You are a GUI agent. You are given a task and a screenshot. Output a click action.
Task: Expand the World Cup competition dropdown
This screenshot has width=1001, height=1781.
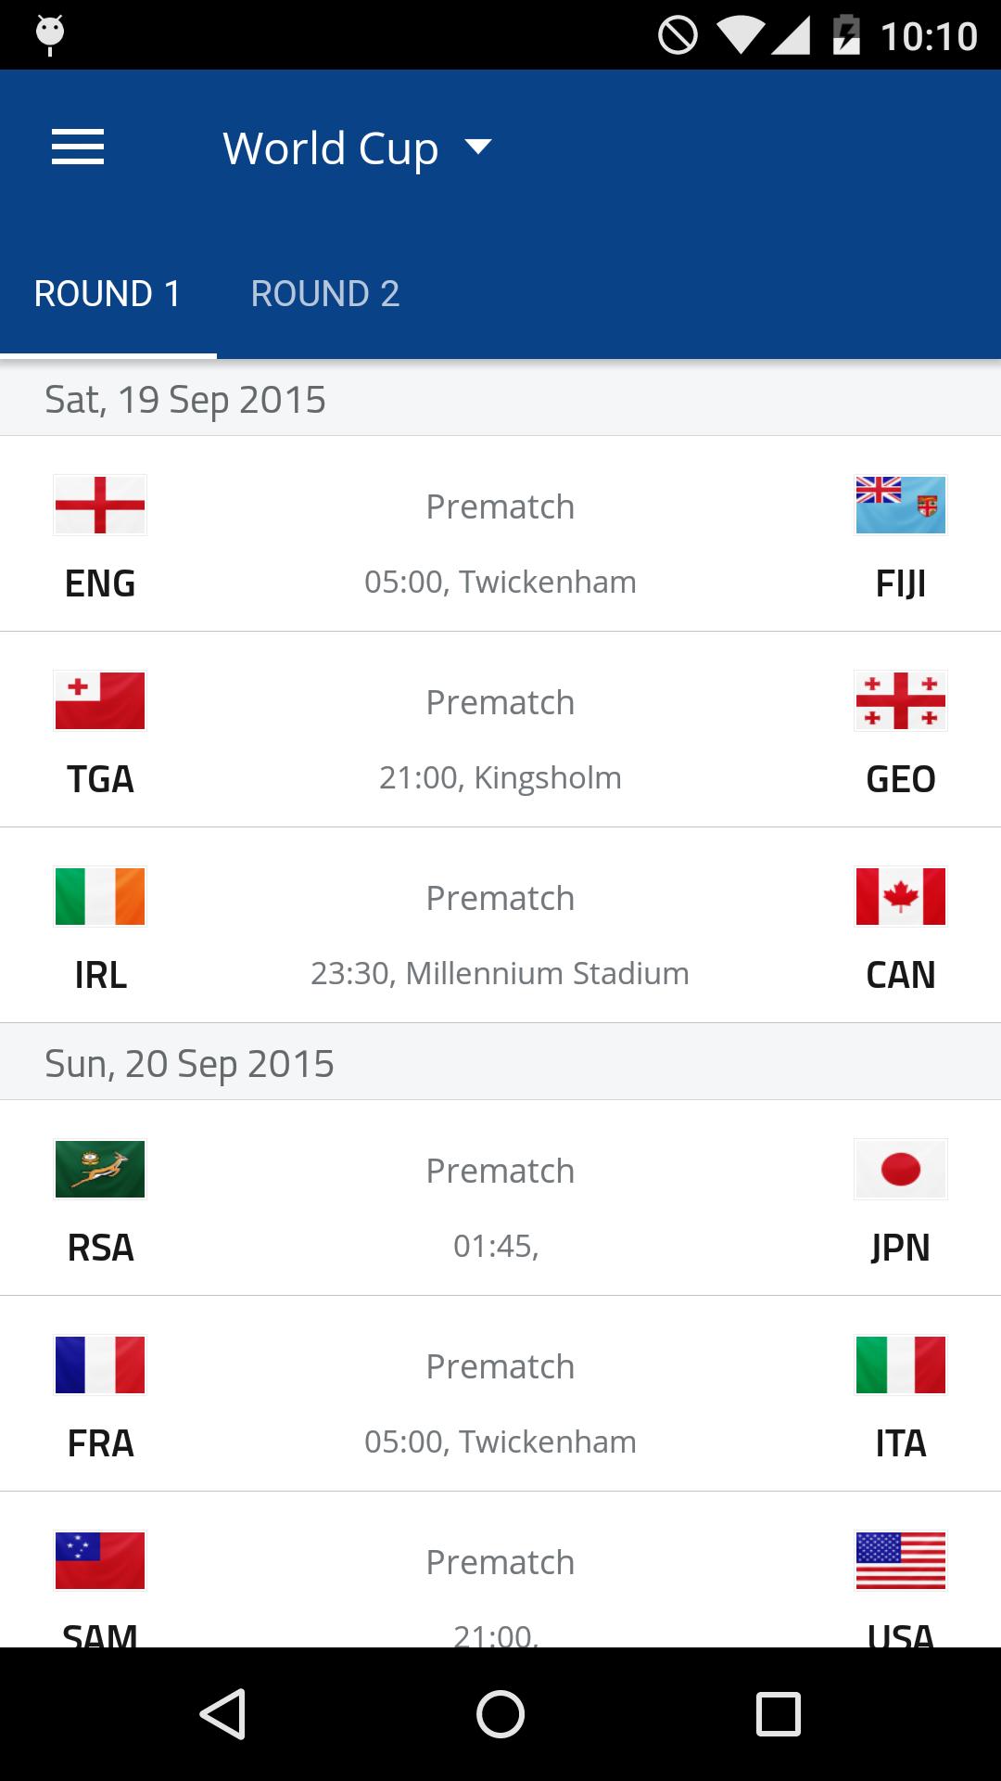pos(357,148)
